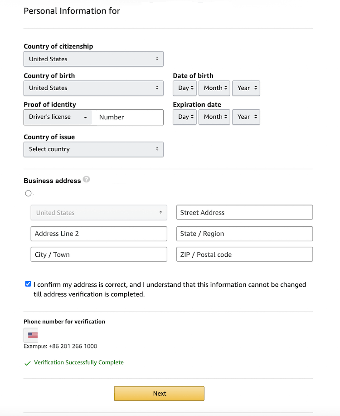Click the ZIP / Postal code field
This screenshot has width=340, height=416.
click(244, 254)
